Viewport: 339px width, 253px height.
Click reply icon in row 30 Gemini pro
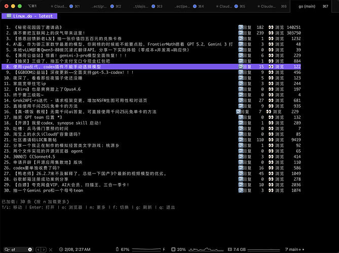(x=241, y=190)
